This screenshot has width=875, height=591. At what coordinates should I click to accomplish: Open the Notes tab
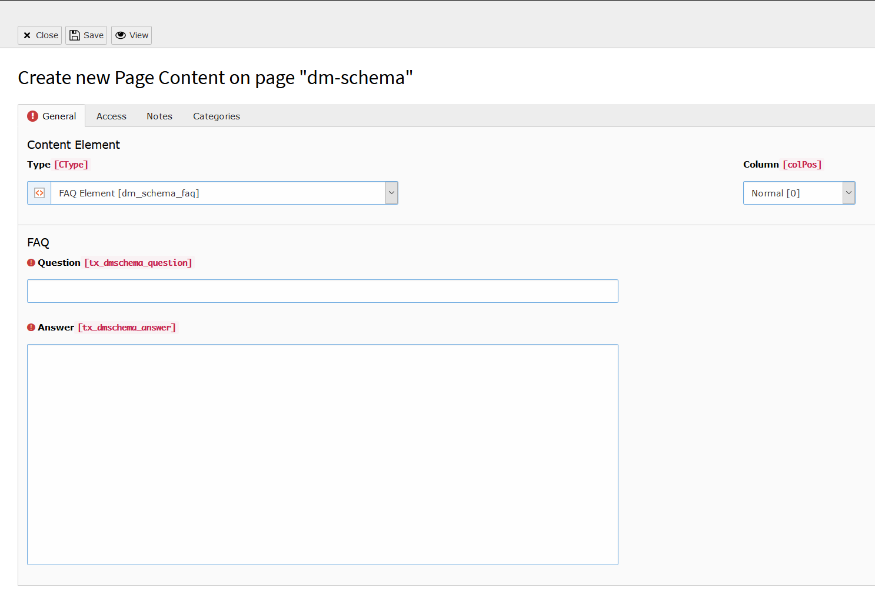159,116
